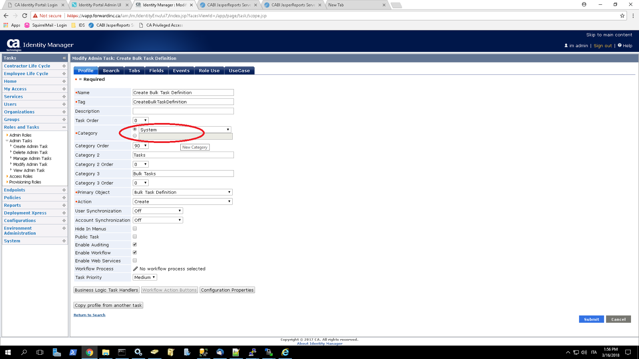Expand the Contractor Life Cycle section
Image resolution: width=639 pixels, height=359 pixels.
click(x=64, y=66)
